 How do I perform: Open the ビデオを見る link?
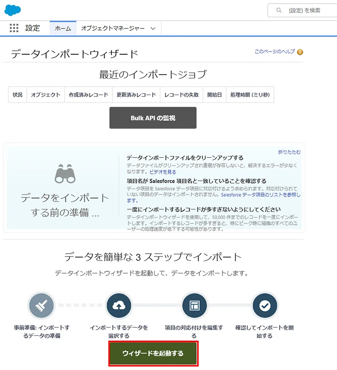click(x=163, y=172)
